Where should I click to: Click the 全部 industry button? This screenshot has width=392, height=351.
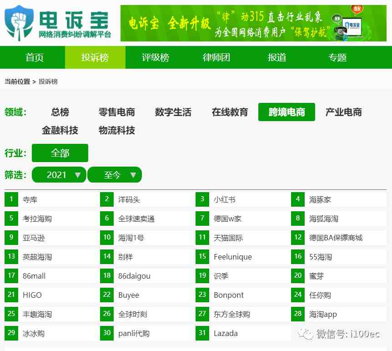(x=60, y=153)
